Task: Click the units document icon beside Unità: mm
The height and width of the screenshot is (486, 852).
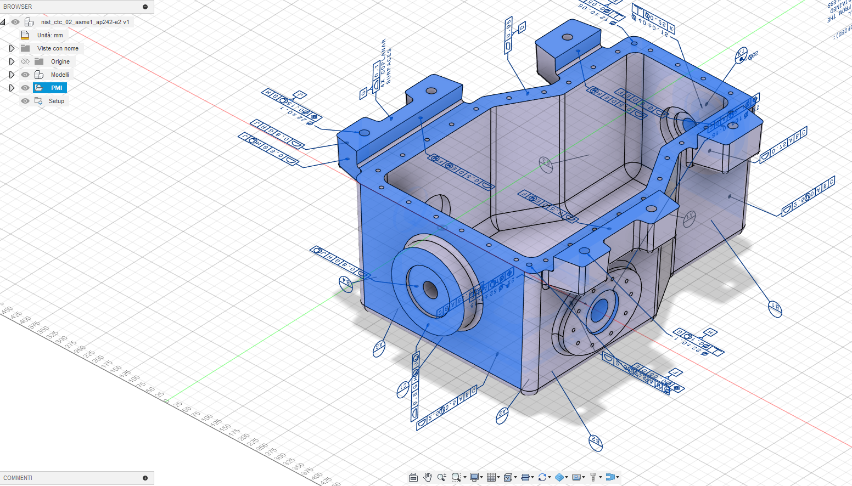Action: (x=25, y=35)
